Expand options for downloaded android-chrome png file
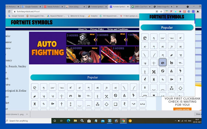The width and height of the screenshot is (207, 129). pos(27,114)
